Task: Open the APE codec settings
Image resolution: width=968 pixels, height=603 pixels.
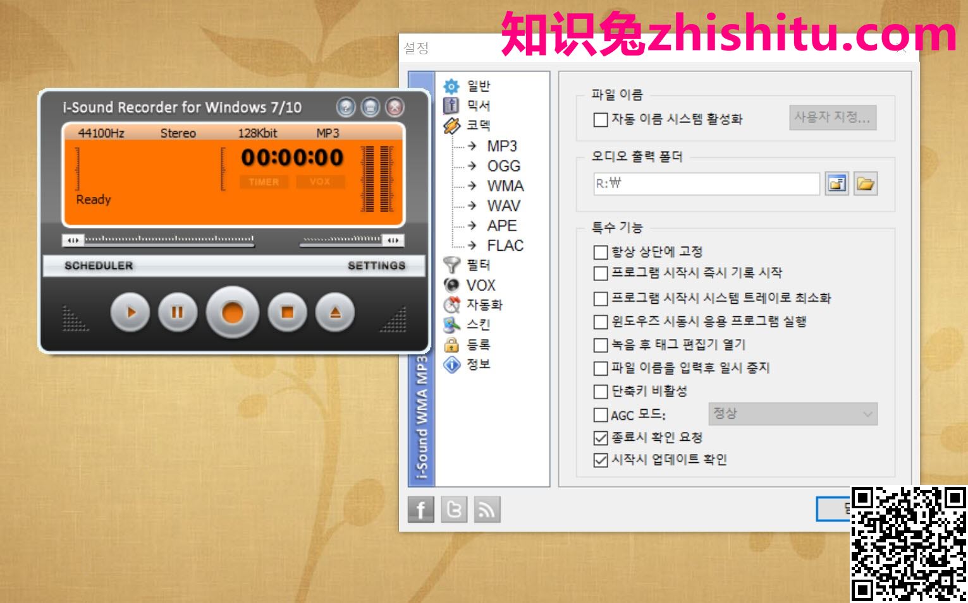Action: tap(502, 225)
